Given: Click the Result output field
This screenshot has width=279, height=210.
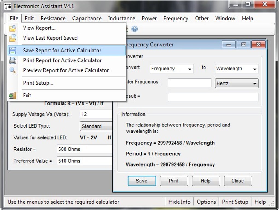Looking at the screenshot, I should click(x=213, y=97).
